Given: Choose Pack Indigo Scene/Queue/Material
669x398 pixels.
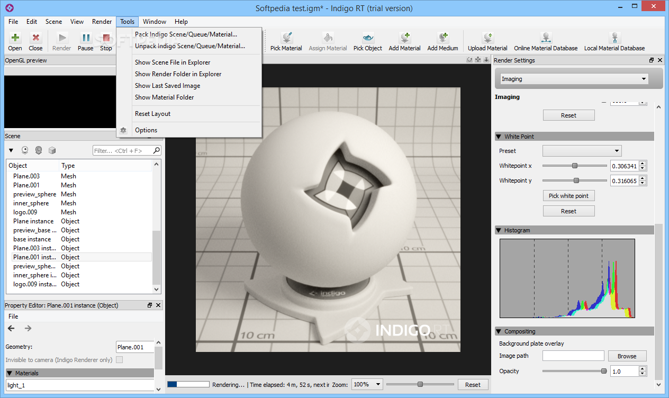Looking at the screenshot, I should click(186, 34).
